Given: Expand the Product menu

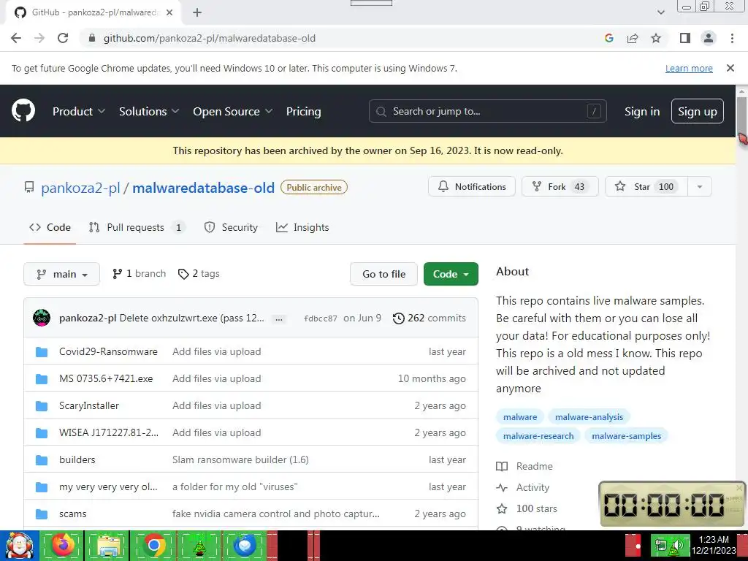Looking at the screenshot, I should click(79, 111).
